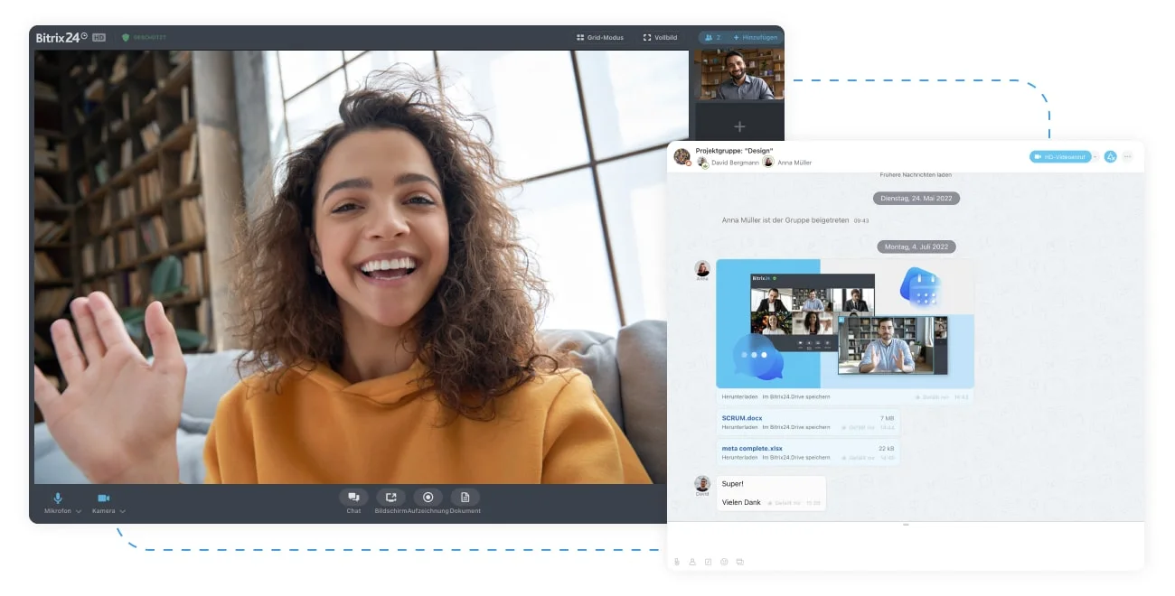
Task: Open the SCRUM.docx file
Action: [x=742, y=418]
